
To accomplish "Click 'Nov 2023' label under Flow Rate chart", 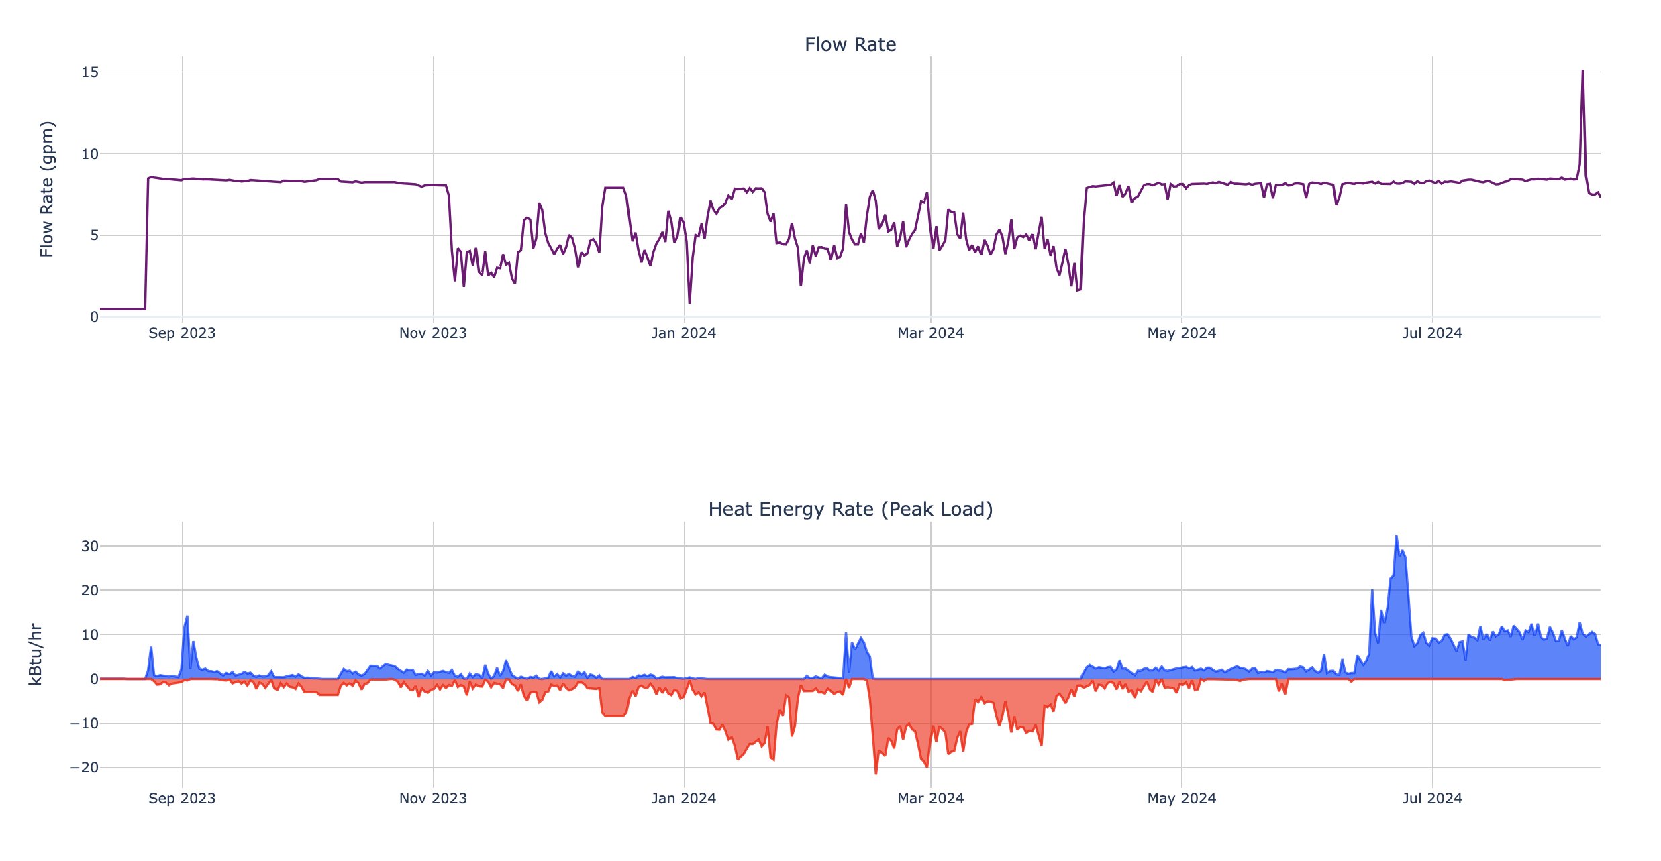I will [x=433, y=333].
